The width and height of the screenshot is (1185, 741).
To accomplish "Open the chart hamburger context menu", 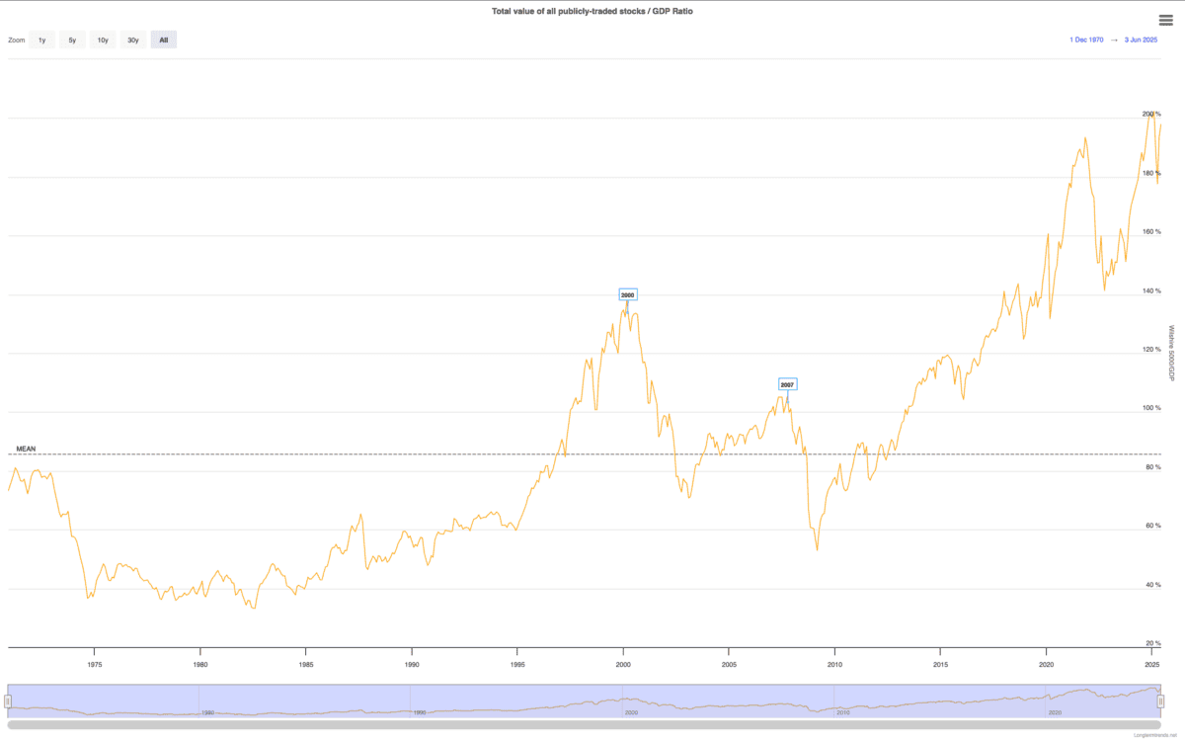I will (1165, 20).
